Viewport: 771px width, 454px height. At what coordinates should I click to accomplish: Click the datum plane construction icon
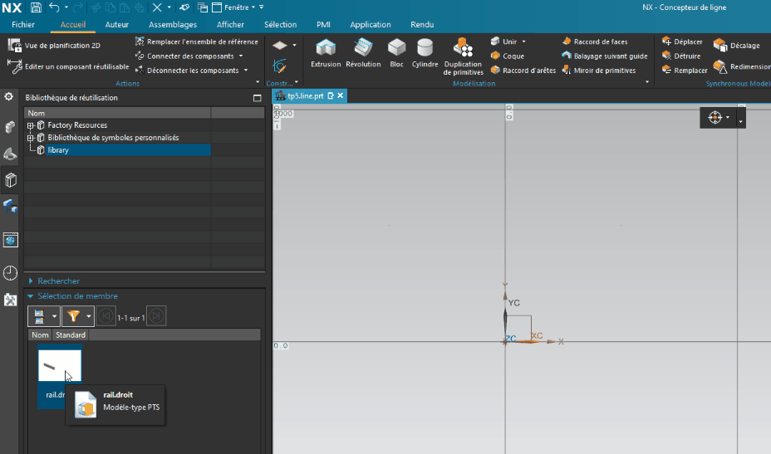point(280,45)
